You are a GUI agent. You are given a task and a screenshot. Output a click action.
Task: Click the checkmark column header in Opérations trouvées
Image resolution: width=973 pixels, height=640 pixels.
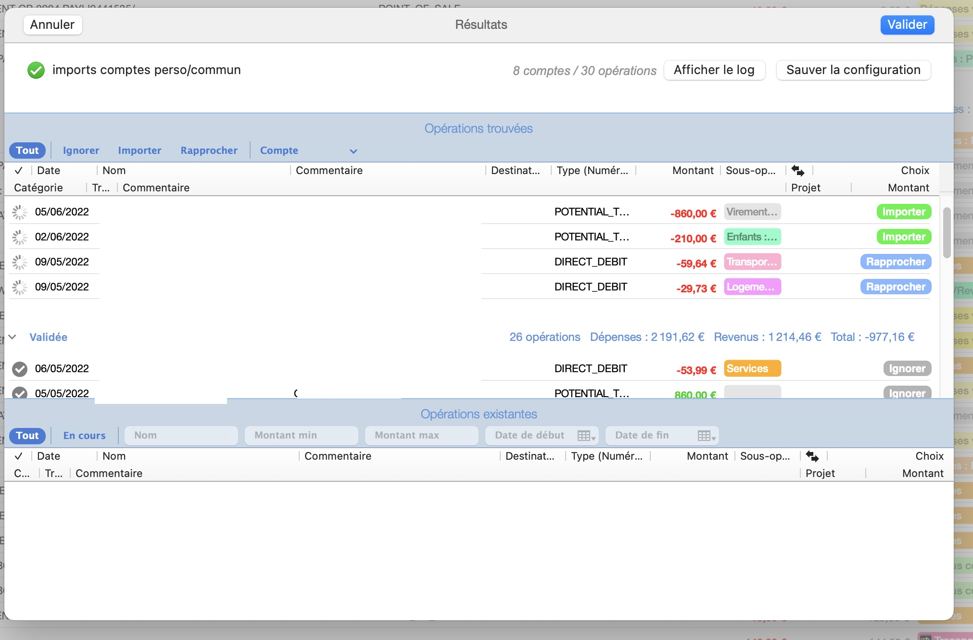19,171
